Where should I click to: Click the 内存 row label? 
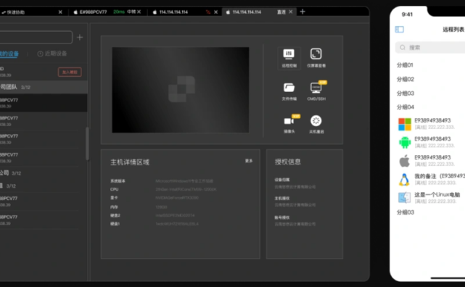(x=114, y=207)
